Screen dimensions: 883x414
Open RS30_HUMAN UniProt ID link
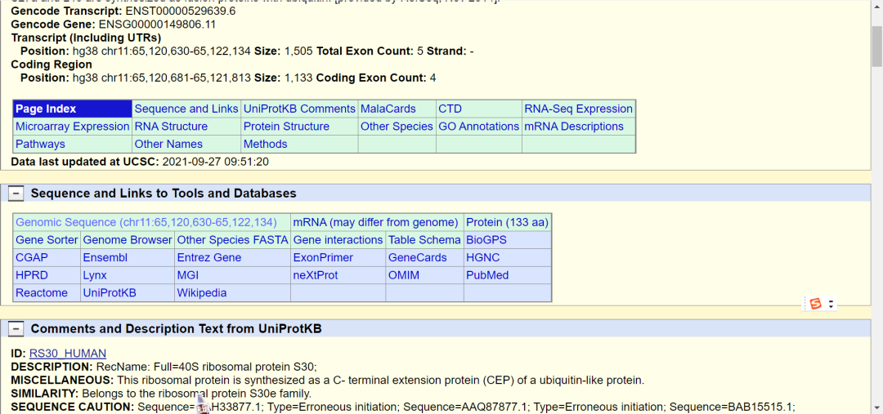point(68,354)
